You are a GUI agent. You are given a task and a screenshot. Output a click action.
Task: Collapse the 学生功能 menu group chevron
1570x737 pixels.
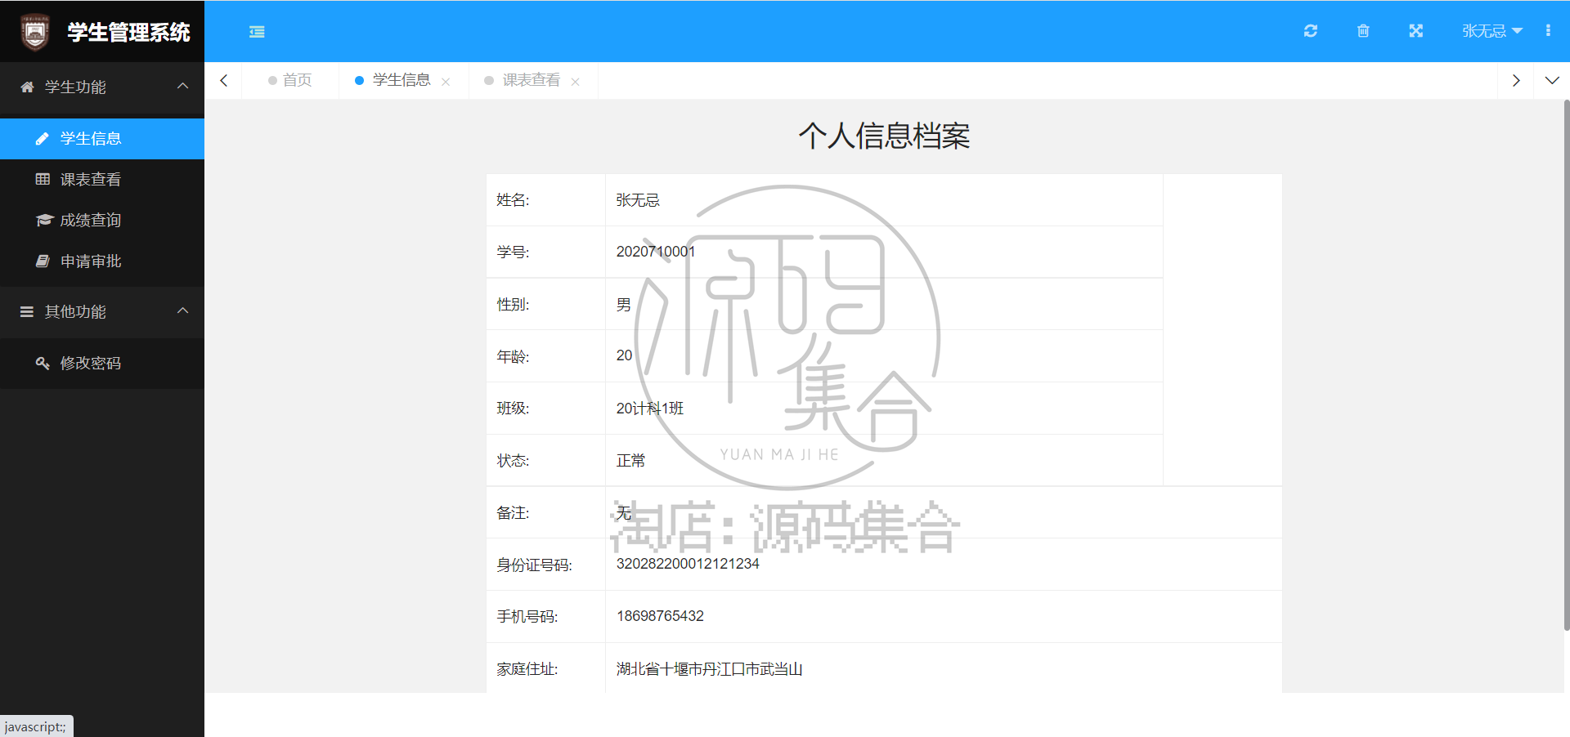click(x=182, y=86)
